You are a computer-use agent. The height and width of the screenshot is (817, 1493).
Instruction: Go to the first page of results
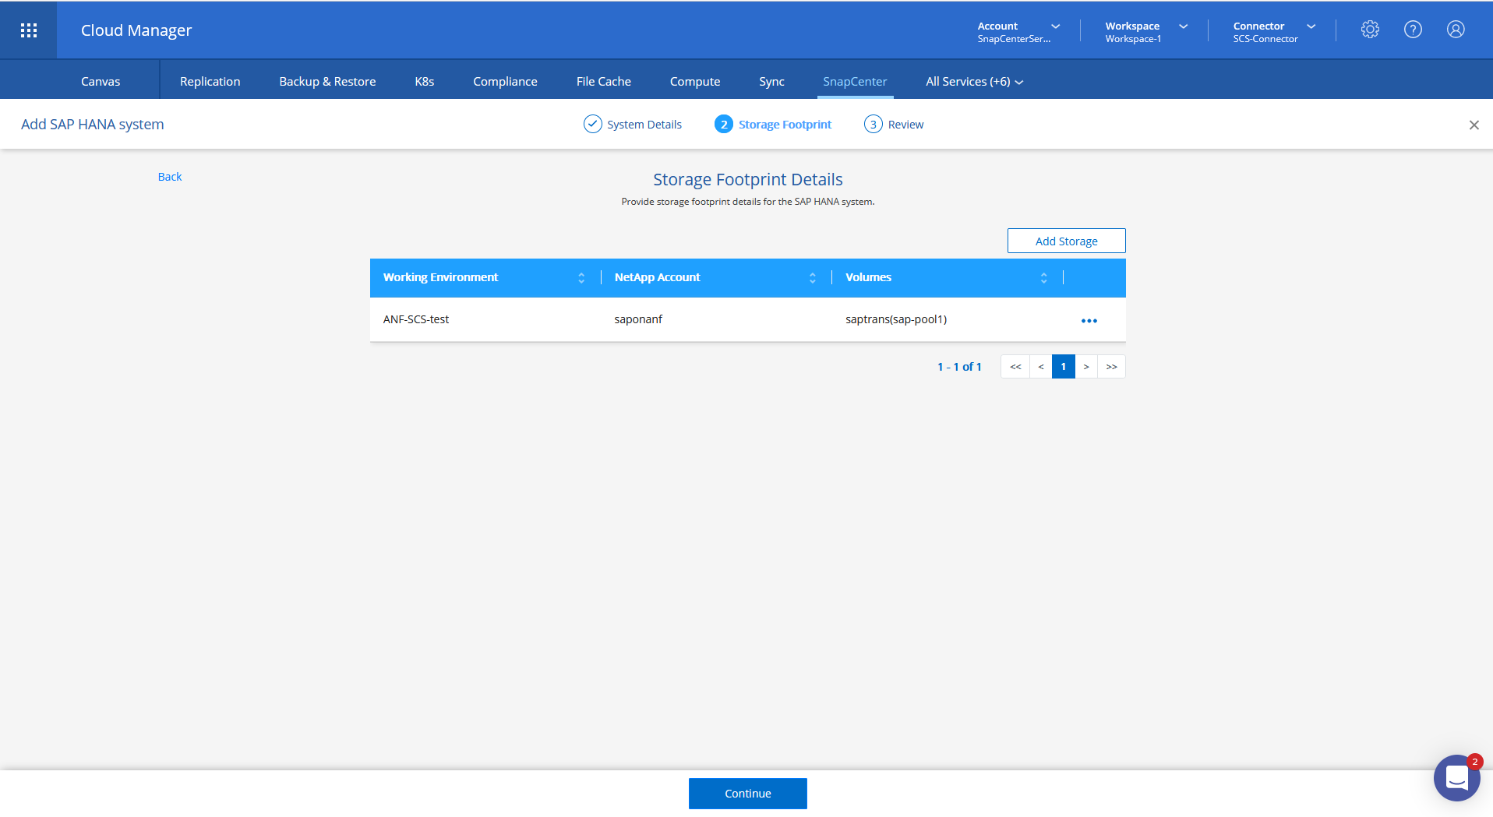1015,367
